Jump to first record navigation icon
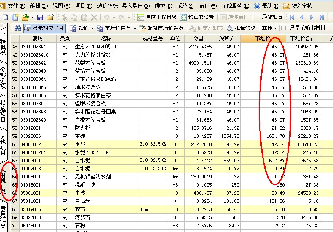 click(292, 18)
